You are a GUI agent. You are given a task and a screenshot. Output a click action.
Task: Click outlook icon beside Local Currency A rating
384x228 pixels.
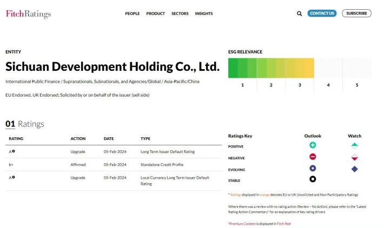(14, 177)
